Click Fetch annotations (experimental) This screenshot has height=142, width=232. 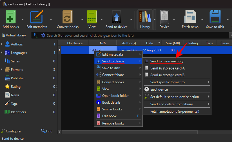(177, 112)
